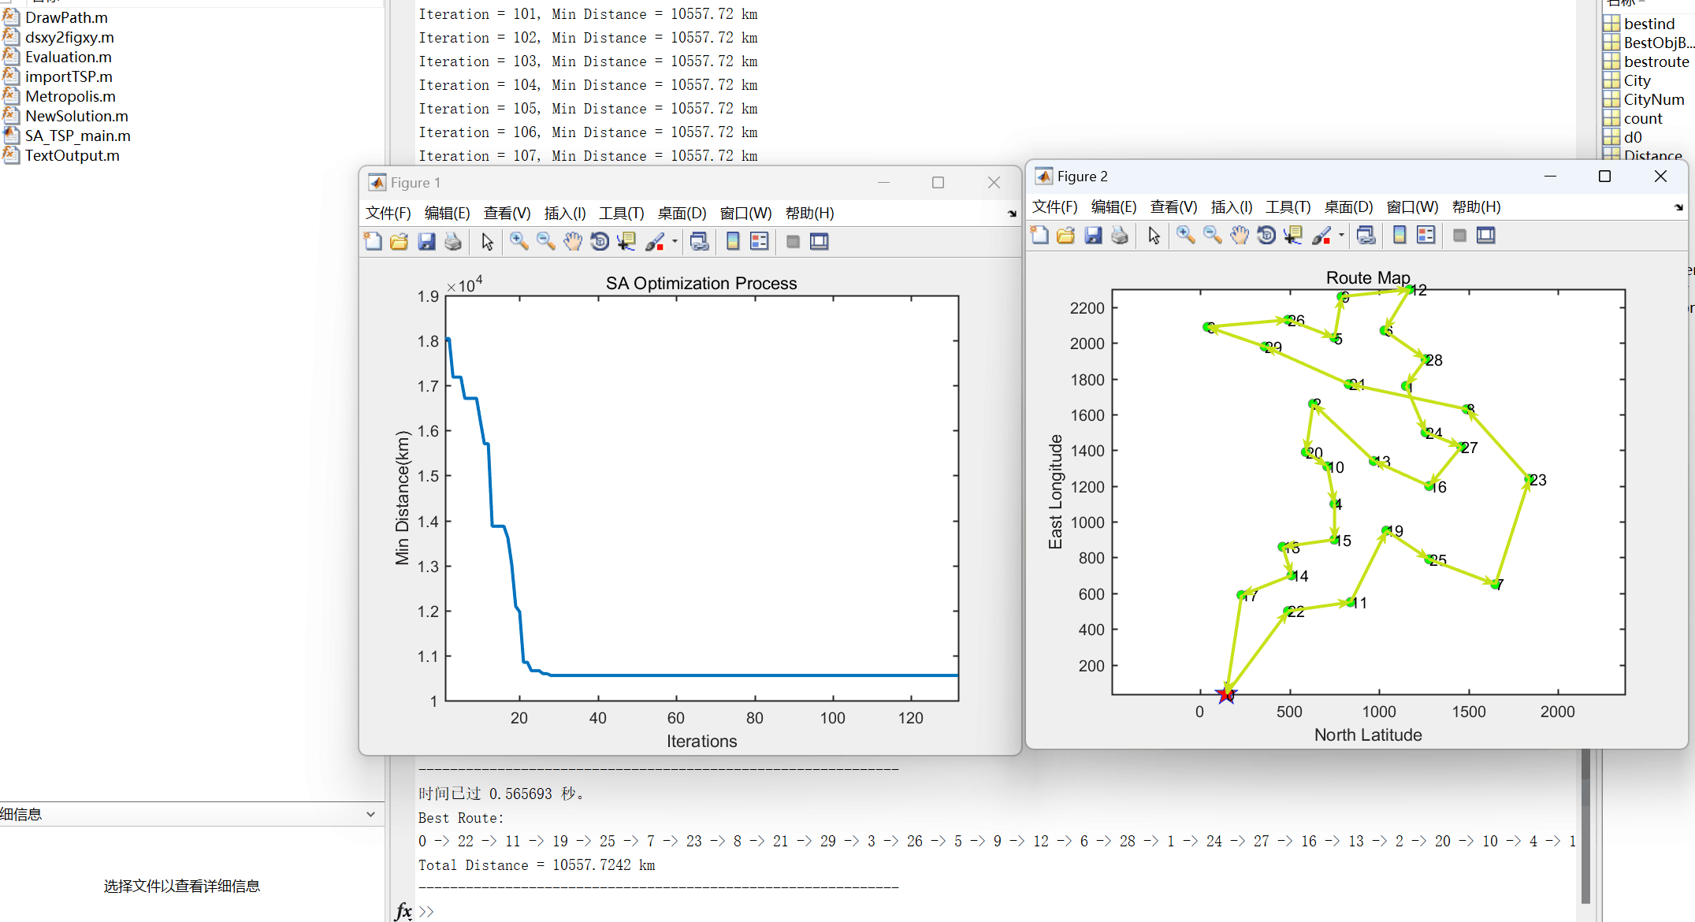Open 工具(T) menu in Figure 1
The height and width of the screenshot is (922, 1695).
point(621,214)
